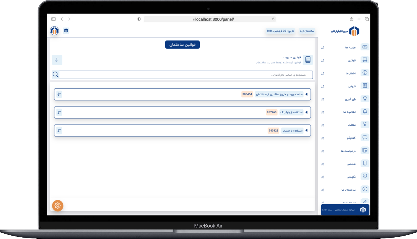
Task: Expand the rule ساعت ورود و خروج ساکنین
Action: tap(307, 94)
